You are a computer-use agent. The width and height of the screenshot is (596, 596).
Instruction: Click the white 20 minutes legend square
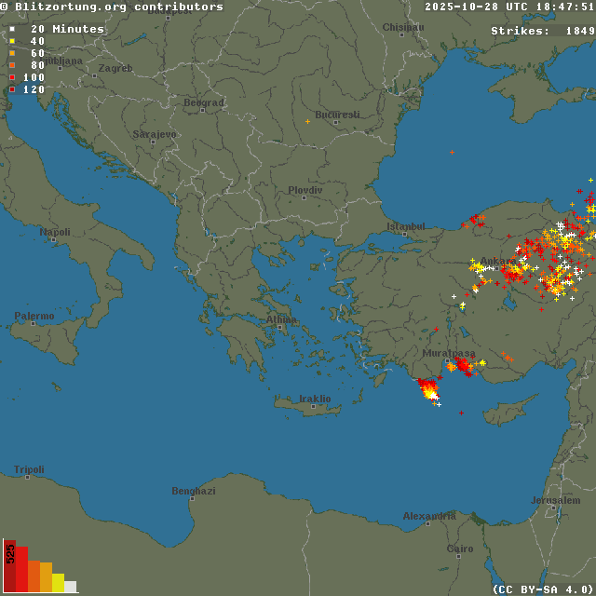(12, 29)
